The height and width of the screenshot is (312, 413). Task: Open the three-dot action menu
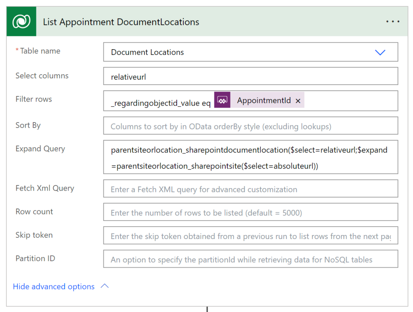tap(392, 22)
